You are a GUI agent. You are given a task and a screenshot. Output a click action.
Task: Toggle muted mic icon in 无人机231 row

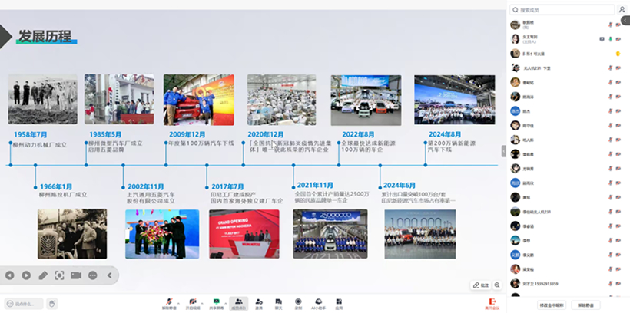(610, 68)
